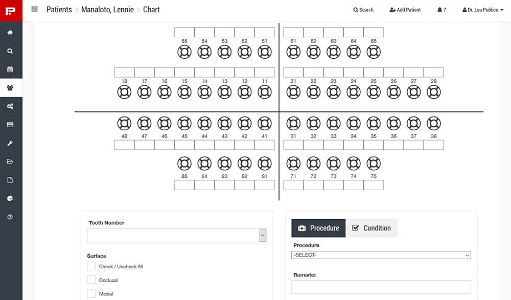Image resolution: width=511 pixels, height=300 pixels.
Task: Select tooth 18 diagram icon
Action: coord(124,92)
